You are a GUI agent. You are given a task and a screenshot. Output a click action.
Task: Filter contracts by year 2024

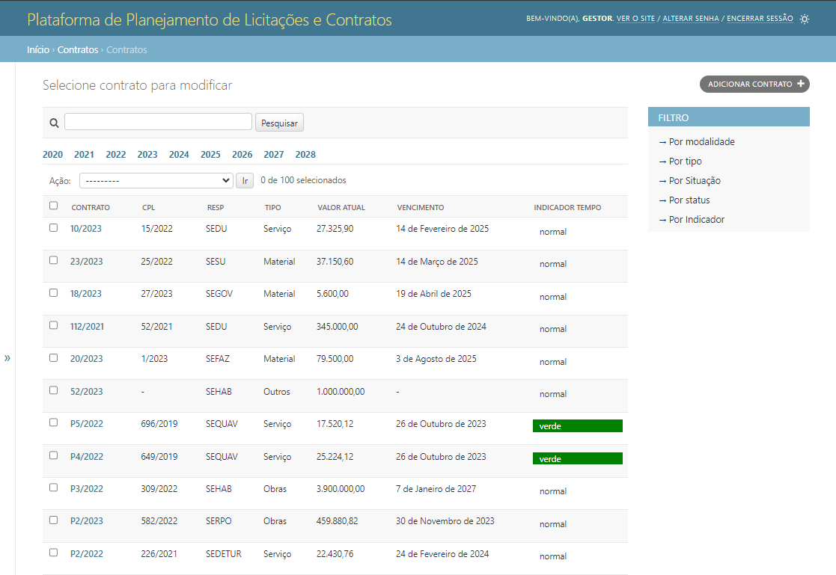[179, 155]
